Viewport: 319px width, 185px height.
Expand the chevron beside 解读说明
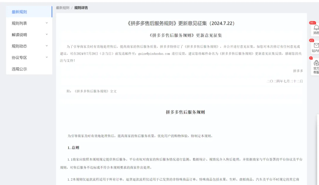point(47,34)
